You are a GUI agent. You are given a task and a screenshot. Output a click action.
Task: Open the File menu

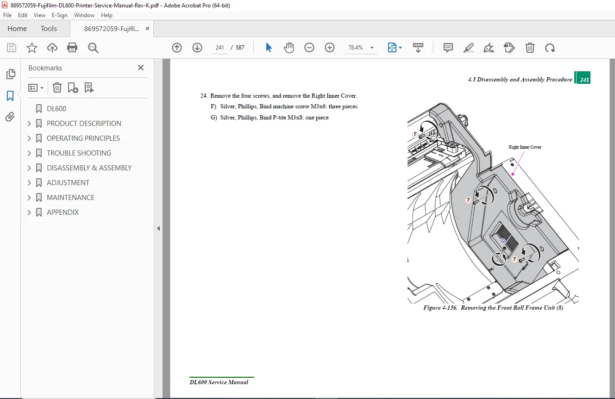click(x=7, y=15)
